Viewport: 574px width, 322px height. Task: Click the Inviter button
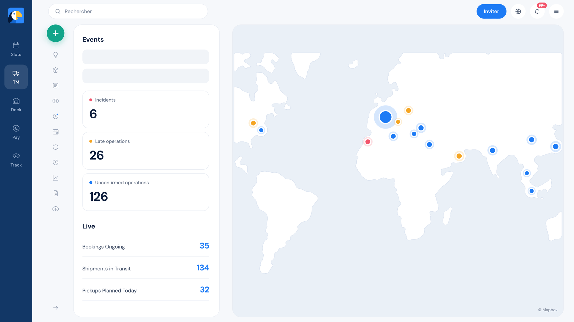coord(491,11)
